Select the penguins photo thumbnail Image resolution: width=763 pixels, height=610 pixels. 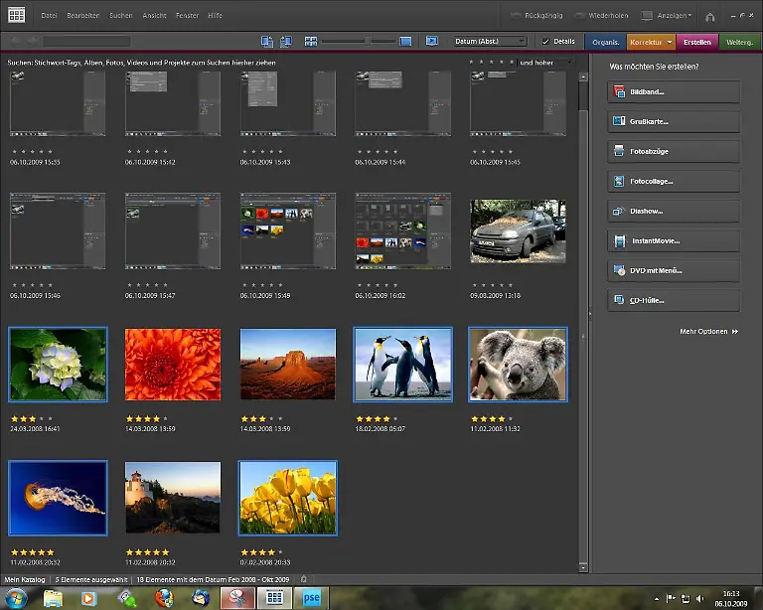pyautogui.click(x=402, y=364)
